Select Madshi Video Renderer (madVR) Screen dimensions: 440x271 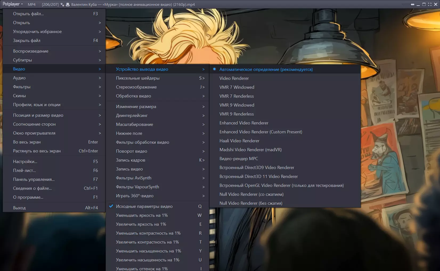(x=285, y=150)
